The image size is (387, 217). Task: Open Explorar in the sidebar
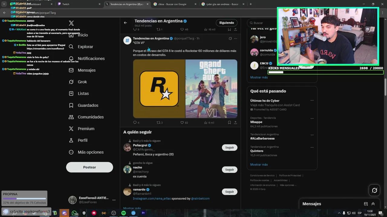coord(81,47)
